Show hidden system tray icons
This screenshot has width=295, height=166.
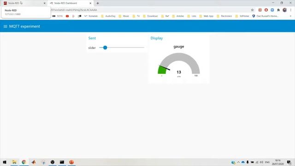coord(238,162)
